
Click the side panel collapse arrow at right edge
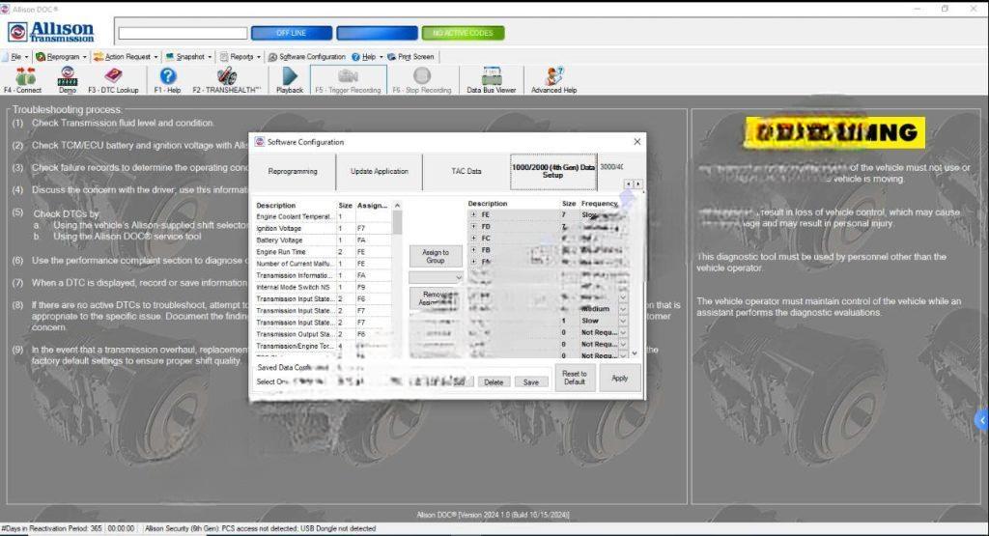[982, 420]
